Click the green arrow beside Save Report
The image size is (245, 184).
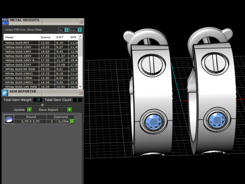[69, 109]
